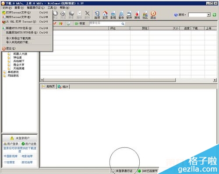This screenshot has width=219, height=174.
Task: Click the 进度 (Progress) column header
Action: point(186,28)
